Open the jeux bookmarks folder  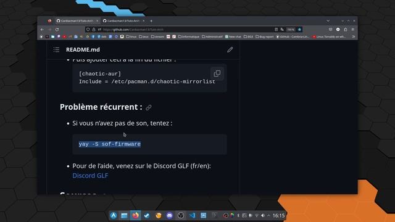coord(144,36)
